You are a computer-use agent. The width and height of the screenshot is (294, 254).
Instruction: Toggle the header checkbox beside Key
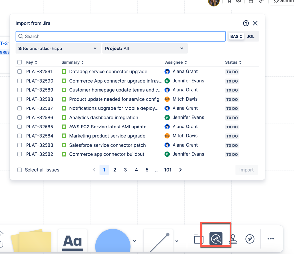pos(20,62)
